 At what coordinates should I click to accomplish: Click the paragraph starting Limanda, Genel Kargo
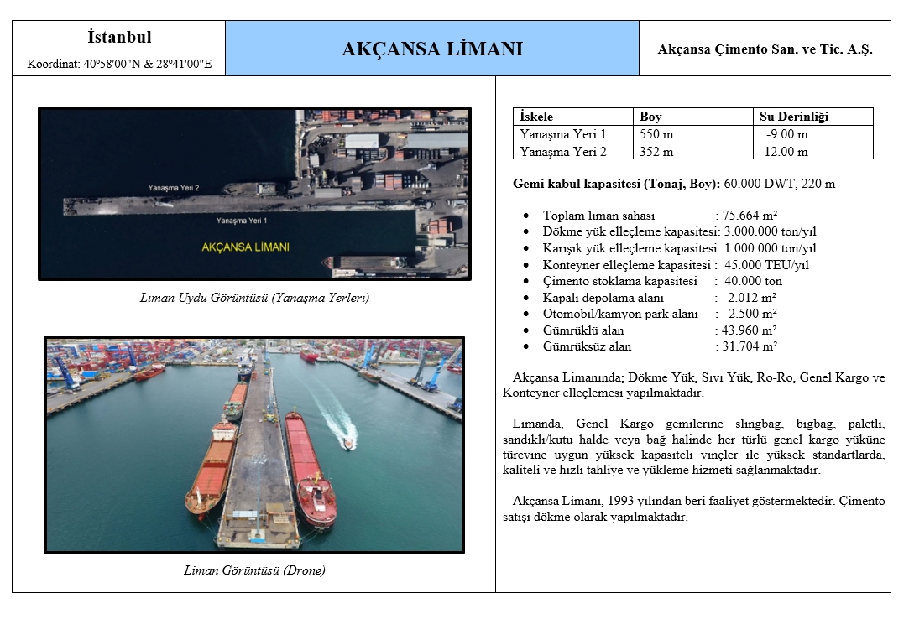[x=694, y=447]
